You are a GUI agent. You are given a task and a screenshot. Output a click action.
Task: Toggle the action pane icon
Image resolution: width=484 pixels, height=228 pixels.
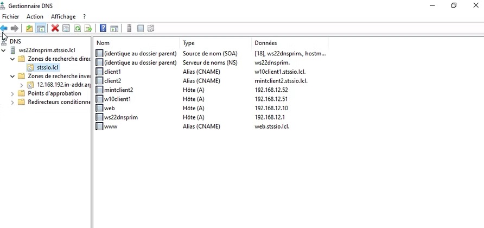114,28
